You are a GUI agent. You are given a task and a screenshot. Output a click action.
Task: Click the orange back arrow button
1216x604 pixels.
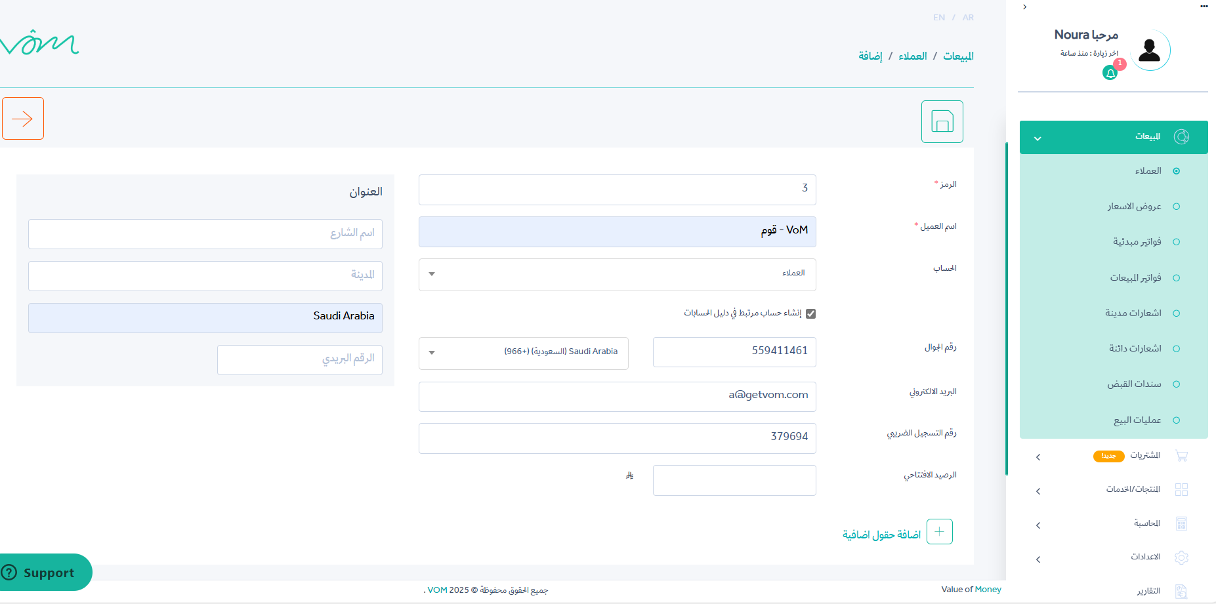[x=23, y=119]
